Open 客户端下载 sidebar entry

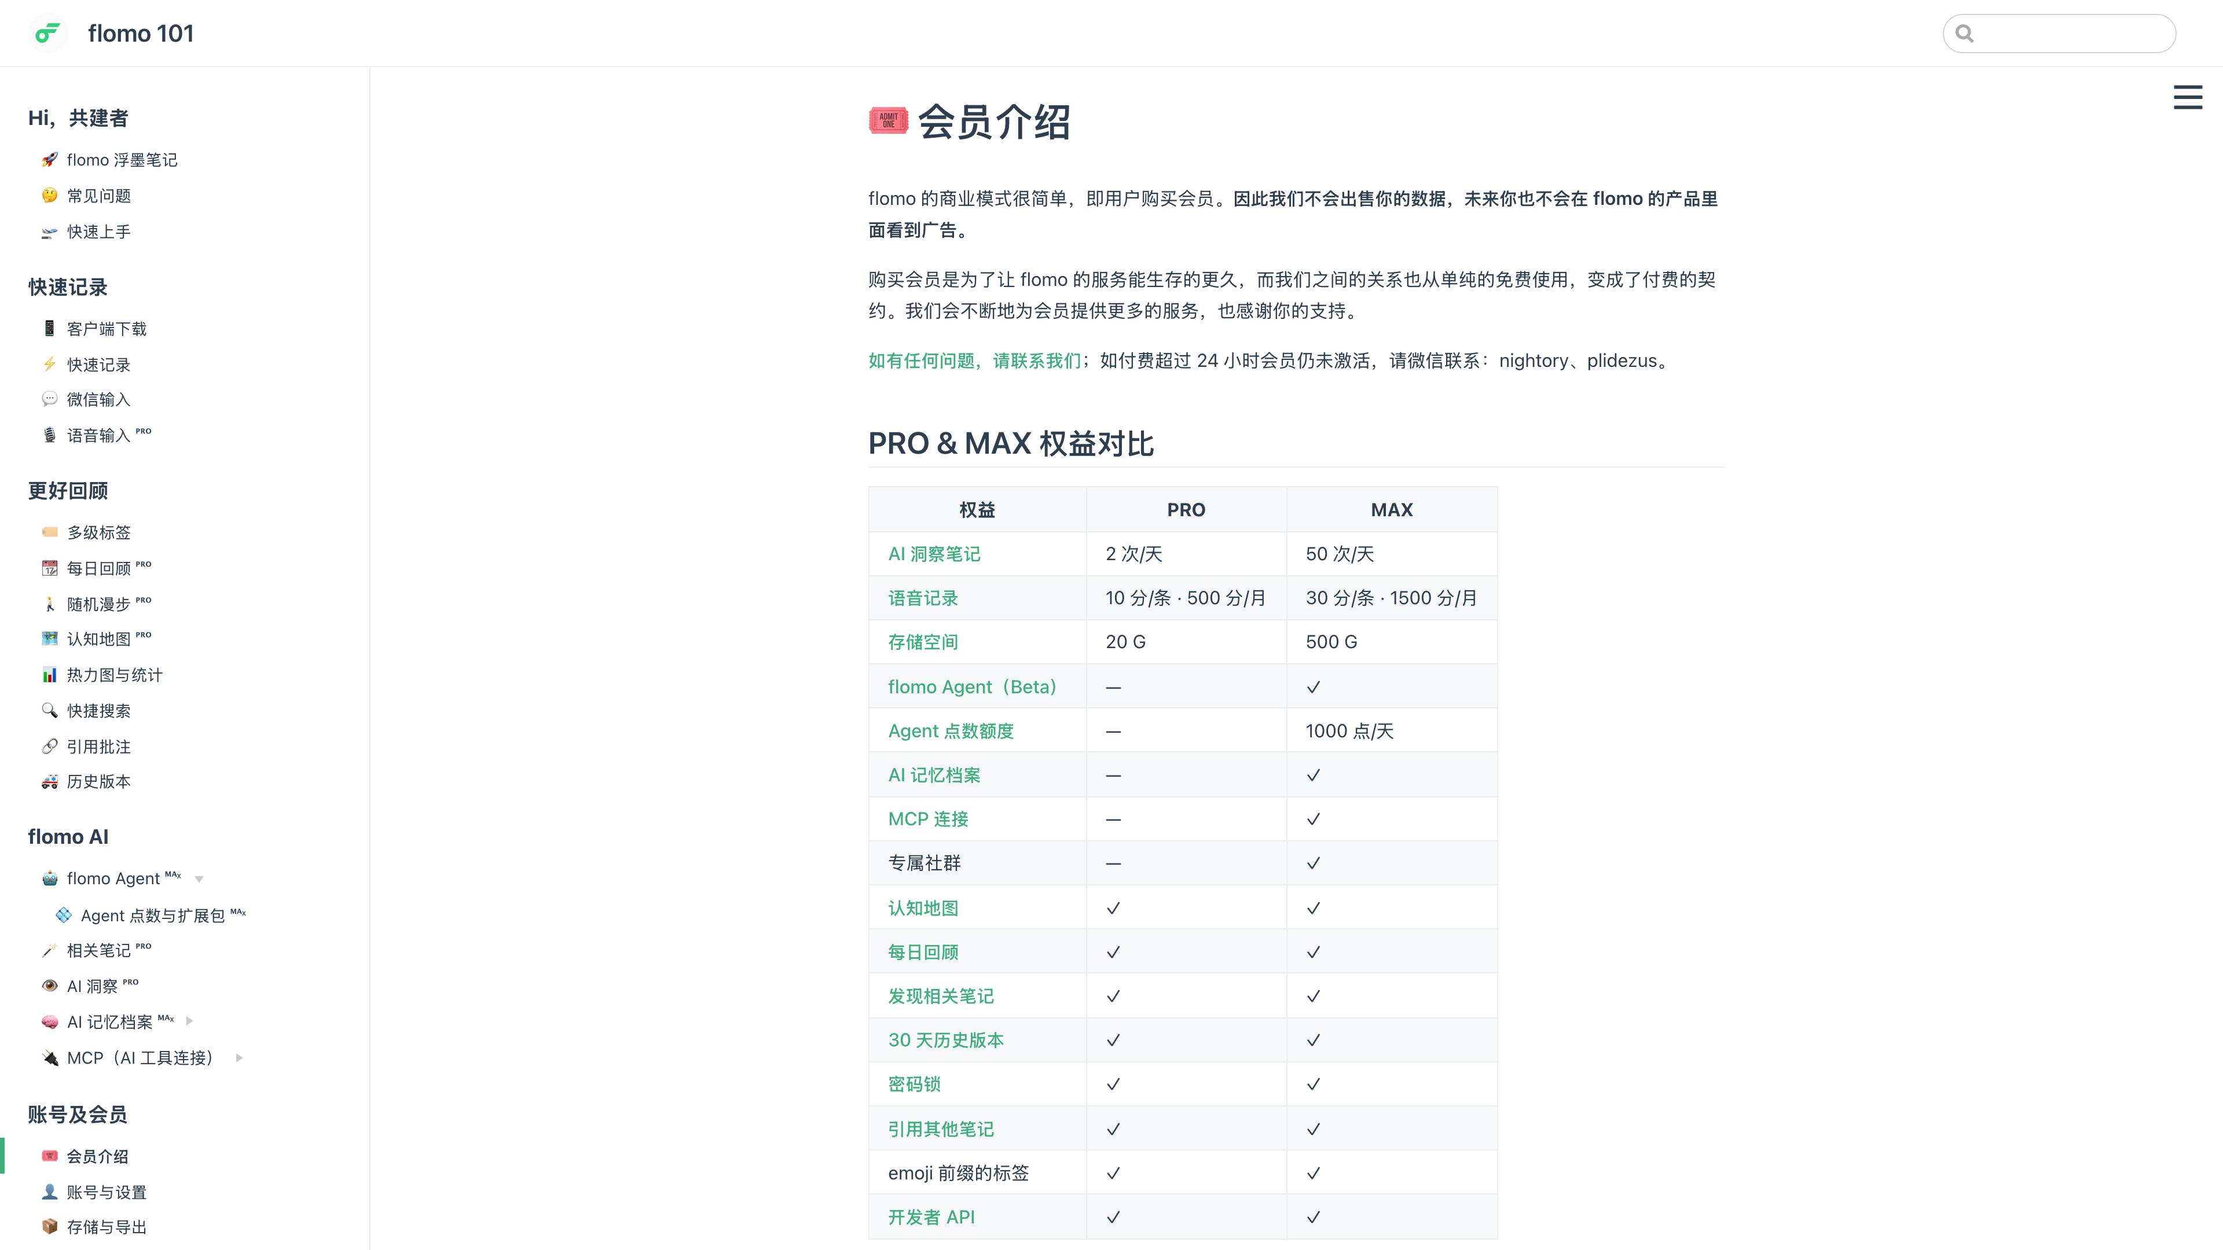(x=107, y=329)
